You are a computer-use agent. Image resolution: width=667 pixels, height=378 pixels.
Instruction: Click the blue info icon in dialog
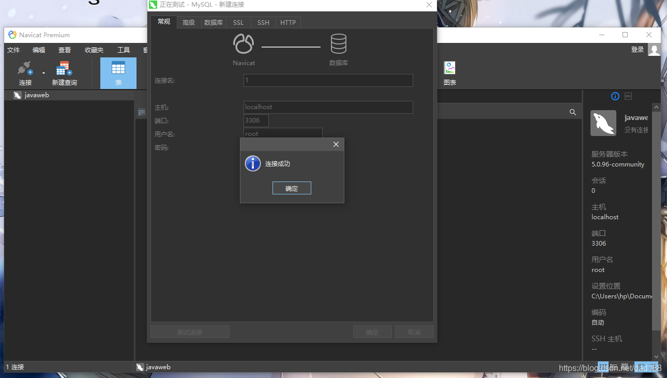[252, 163]
